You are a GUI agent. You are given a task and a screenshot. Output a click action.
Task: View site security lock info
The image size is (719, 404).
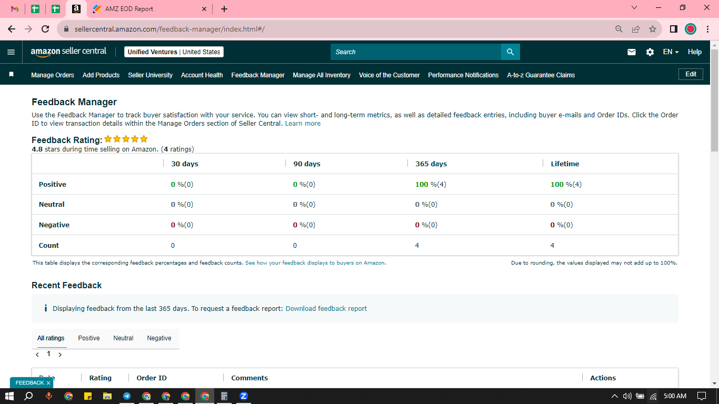tap(66, 29)
